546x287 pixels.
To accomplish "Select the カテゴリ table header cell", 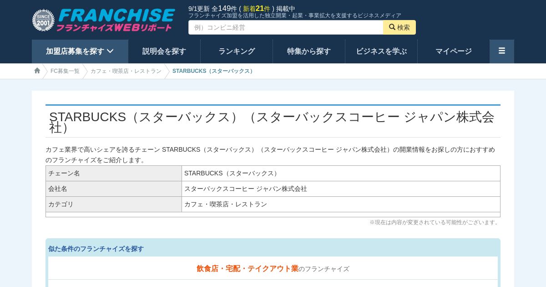I will point(114,205).
